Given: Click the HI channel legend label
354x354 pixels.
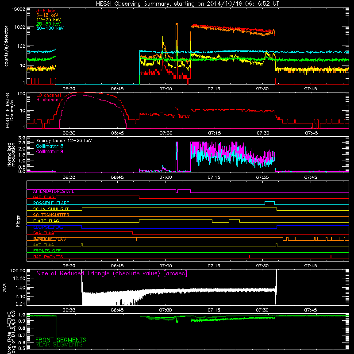Looking at the screenshot, I should (x=48, y=100).
